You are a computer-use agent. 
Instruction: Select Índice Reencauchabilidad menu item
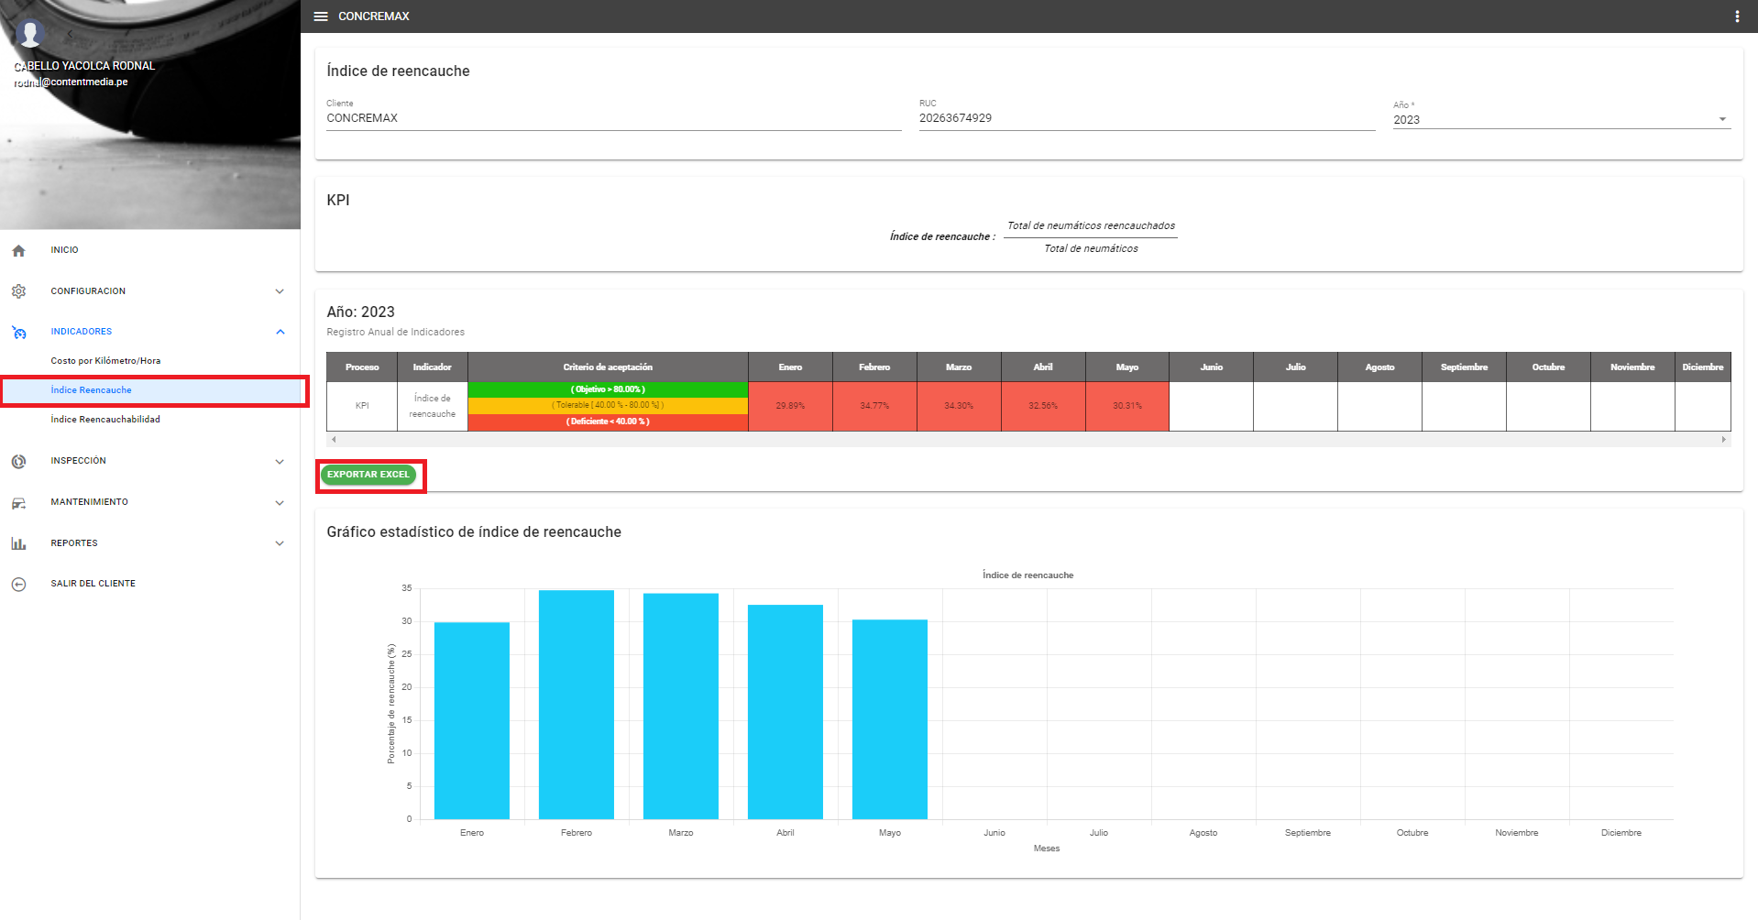(105, 420)
